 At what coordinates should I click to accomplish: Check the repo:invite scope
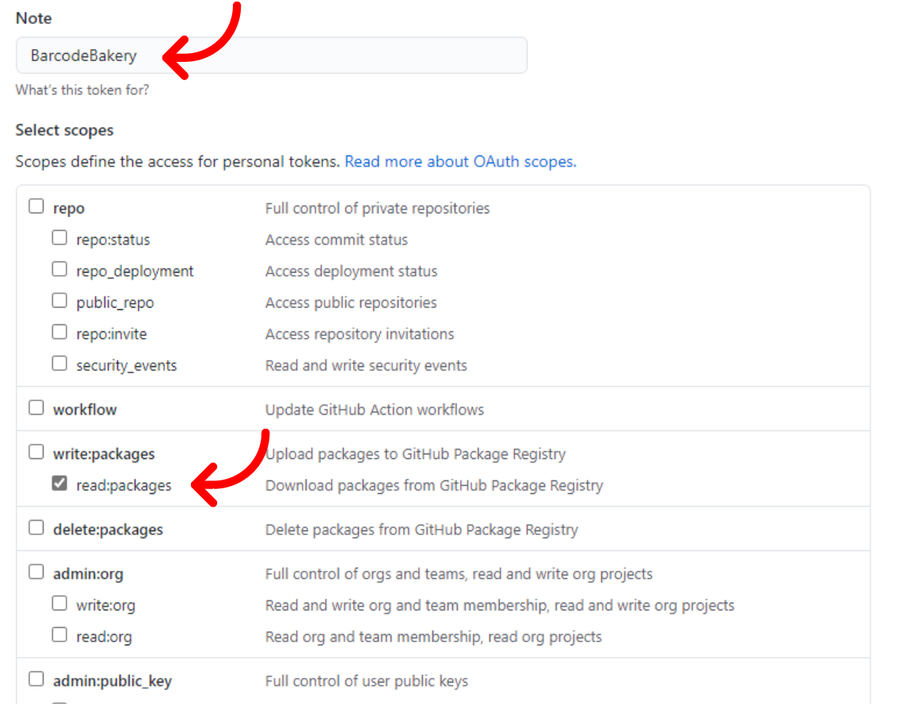click(x=59, y=332)
